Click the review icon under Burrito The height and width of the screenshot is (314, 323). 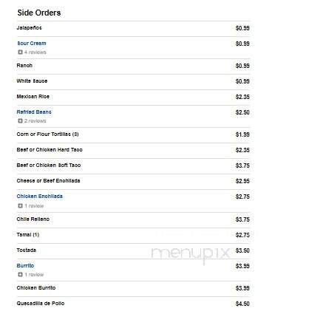[x=20, y=275]
